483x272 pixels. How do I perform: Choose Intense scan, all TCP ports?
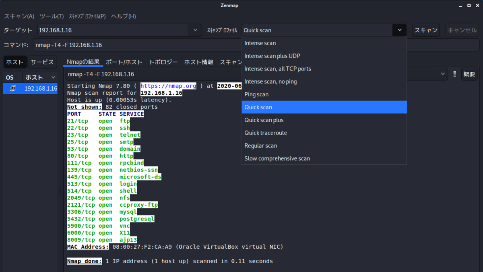[324, 69]
